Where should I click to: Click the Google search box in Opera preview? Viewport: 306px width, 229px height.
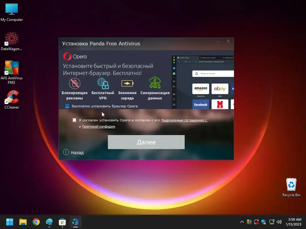(213, 74)
